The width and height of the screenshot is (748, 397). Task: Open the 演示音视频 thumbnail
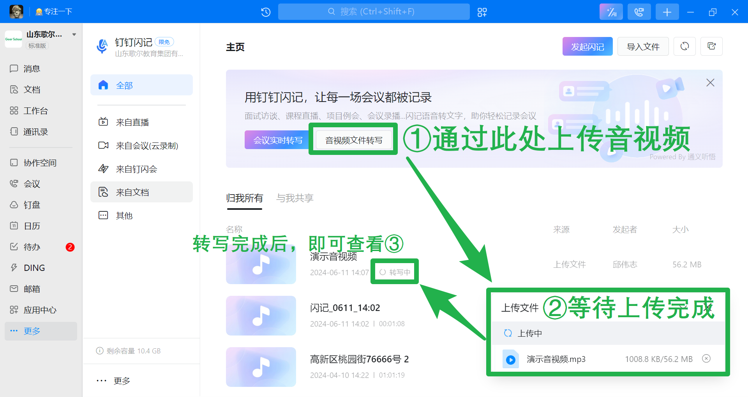261,264
